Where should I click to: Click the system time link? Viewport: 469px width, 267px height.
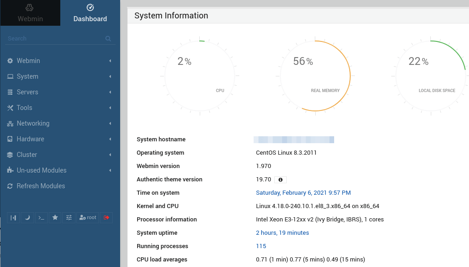(303, 193)
